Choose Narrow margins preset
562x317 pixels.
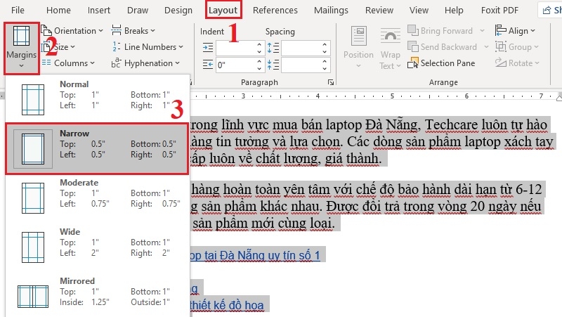click(97, 148)
